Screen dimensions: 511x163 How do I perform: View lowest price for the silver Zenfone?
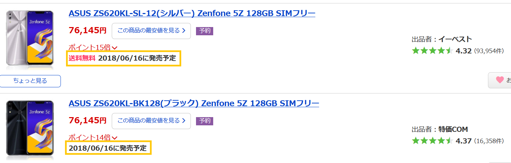click(151, 31)
